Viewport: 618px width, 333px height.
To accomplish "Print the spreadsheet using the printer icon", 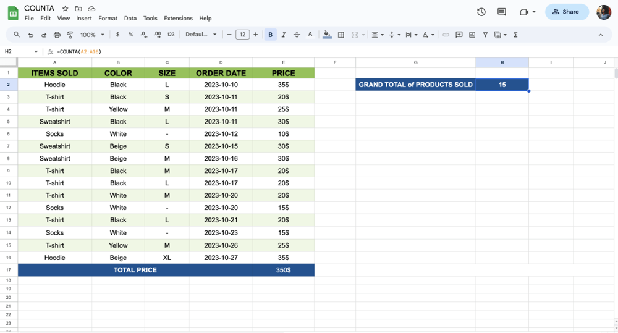I will point(57,35).
